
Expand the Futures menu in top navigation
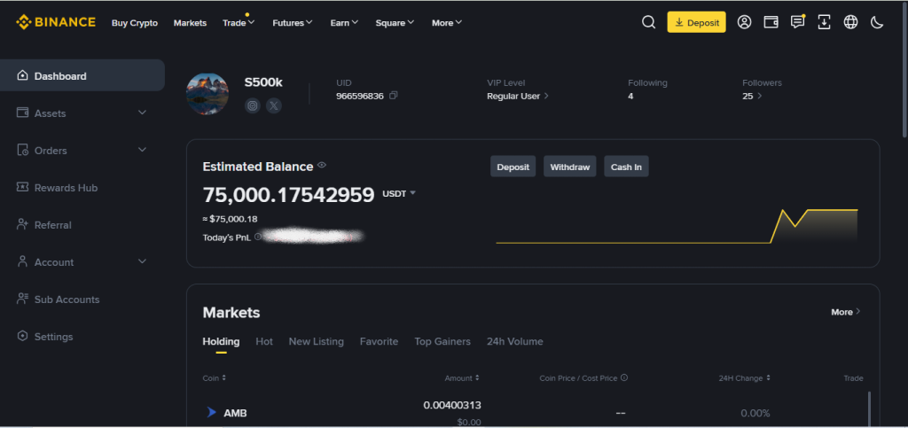click(x=292, y=23)
